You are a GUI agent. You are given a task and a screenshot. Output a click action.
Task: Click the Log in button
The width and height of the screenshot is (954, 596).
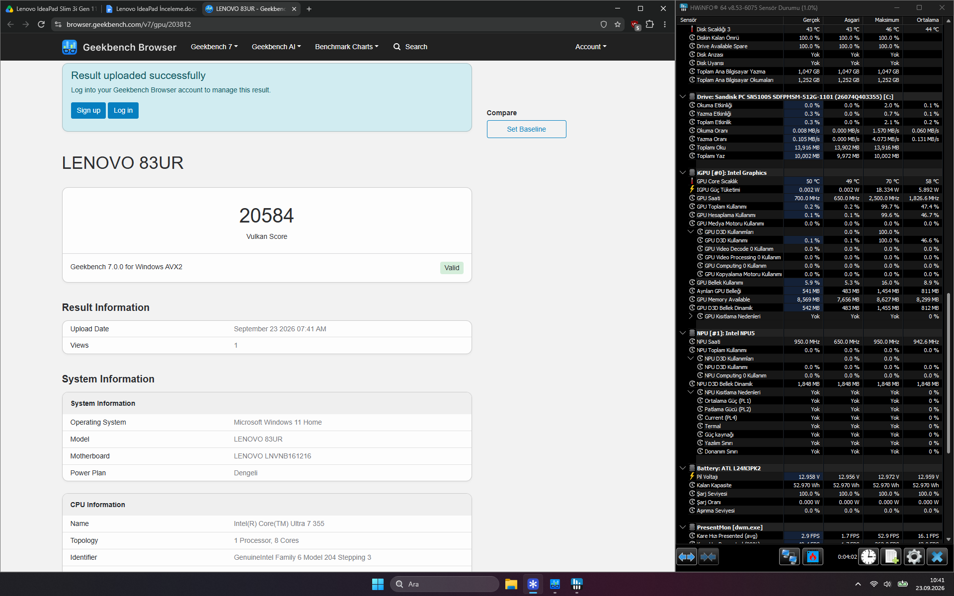pyautogui.click(x=123, y=110)
